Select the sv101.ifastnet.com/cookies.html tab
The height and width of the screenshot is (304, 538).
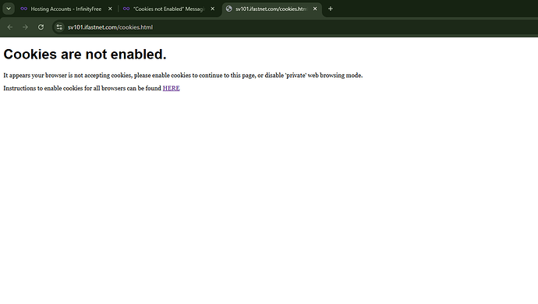tap(271, 9)
